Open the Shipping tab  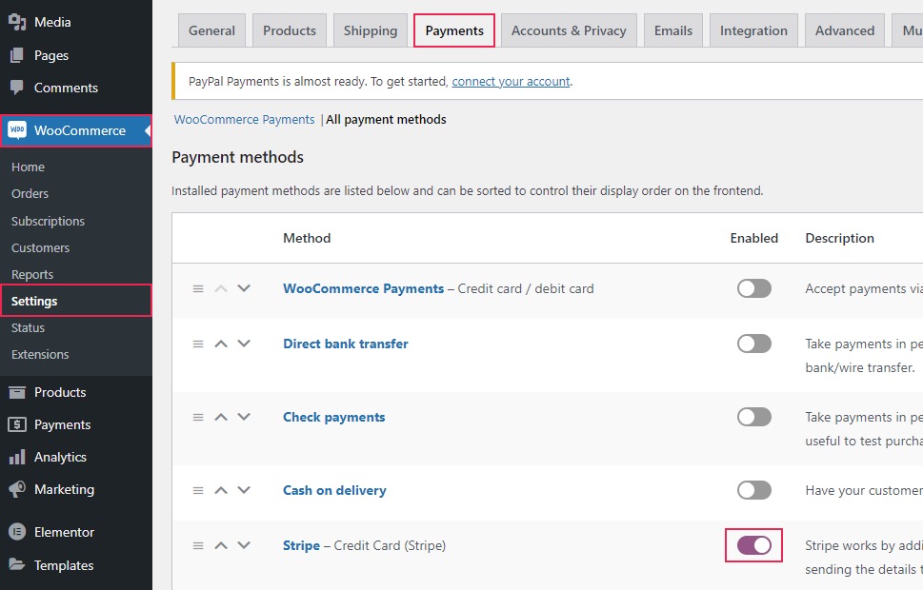coord(371,30)
